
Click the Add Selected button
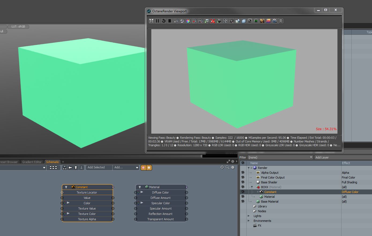[96, 168]
